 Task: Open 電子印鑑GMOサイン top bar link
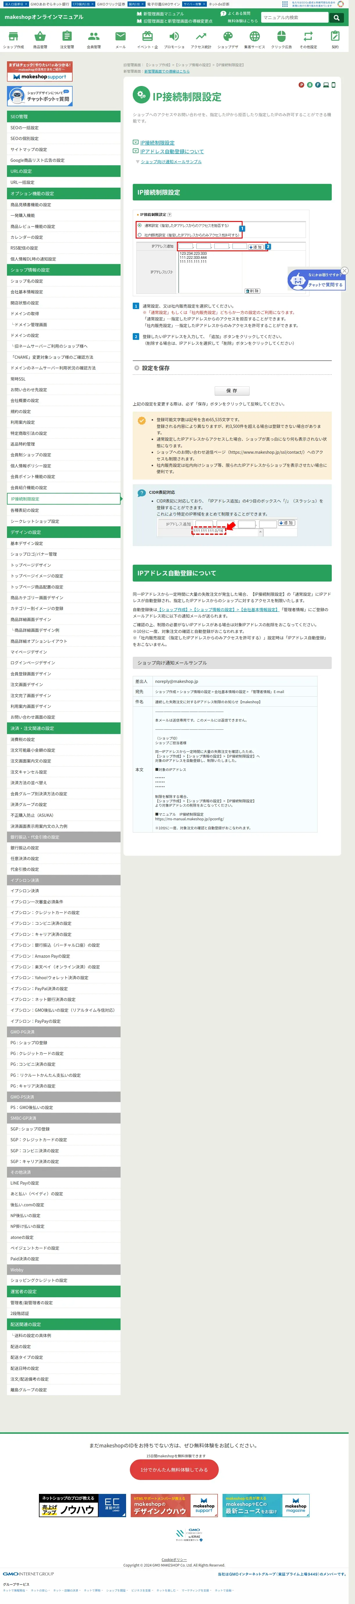163,4
